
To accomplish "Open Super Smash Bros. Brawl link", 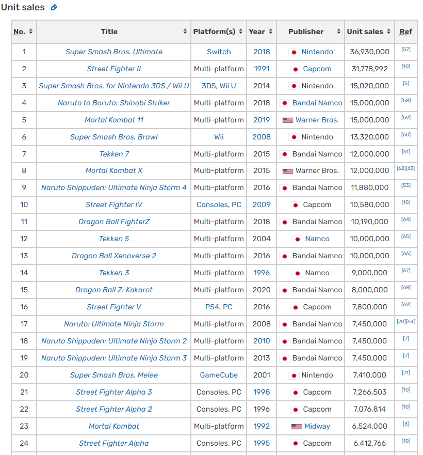I will (113, 137).
